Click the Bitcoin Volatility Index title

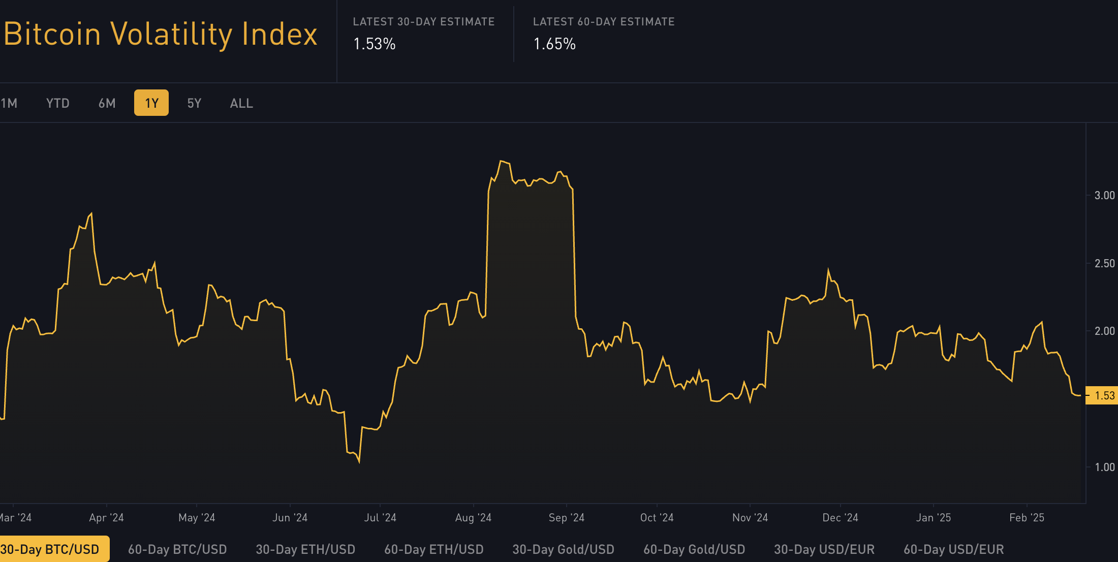click(x=161, y=35)
